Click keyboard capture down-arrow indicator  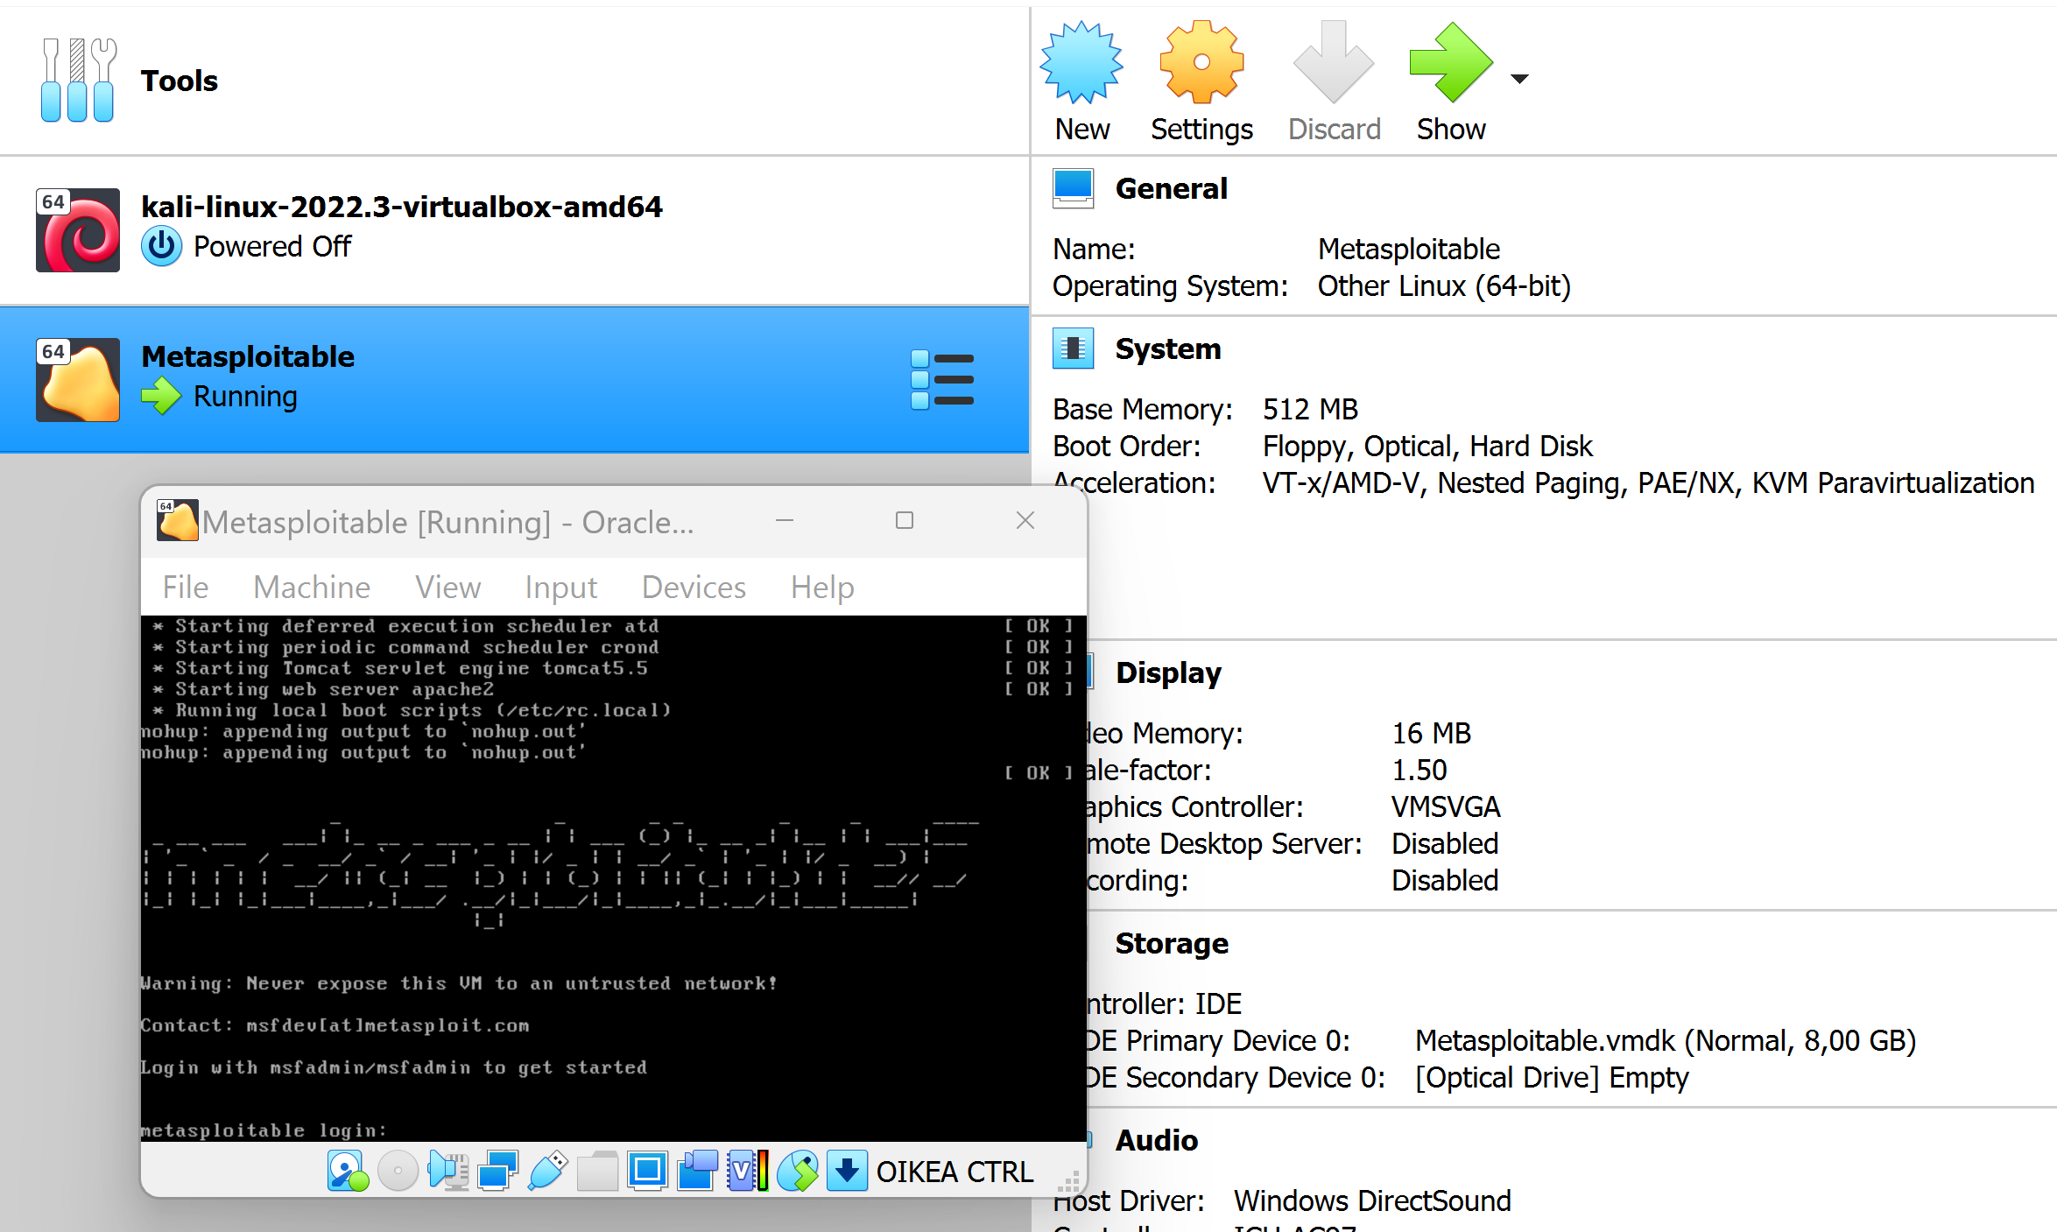(847, 1172)
